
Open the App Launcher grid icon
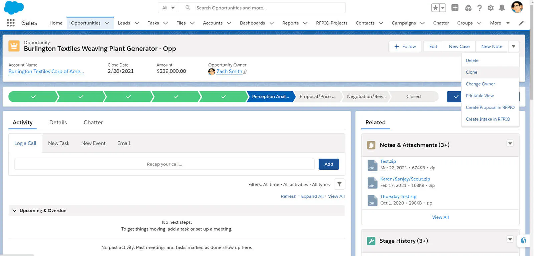[11, 23]
